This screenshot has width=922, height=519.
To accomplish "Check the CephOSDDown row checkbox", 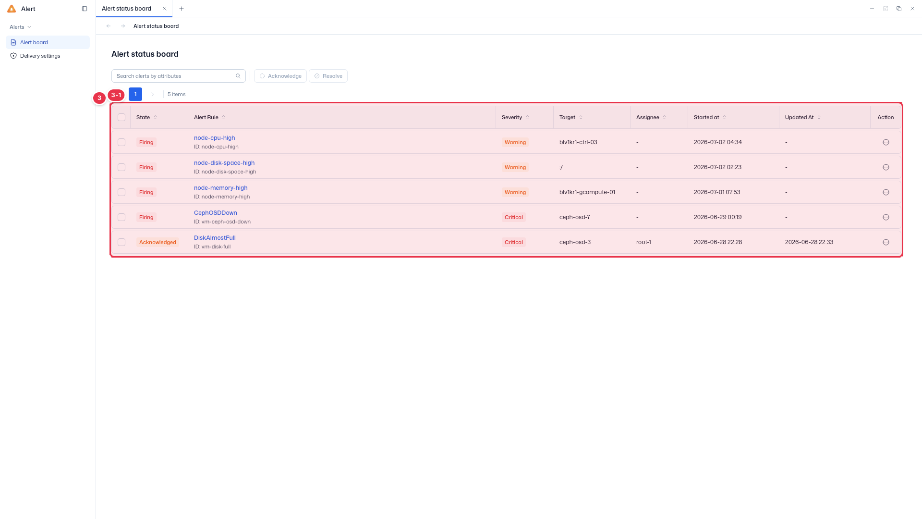I will tap(121, 217).
